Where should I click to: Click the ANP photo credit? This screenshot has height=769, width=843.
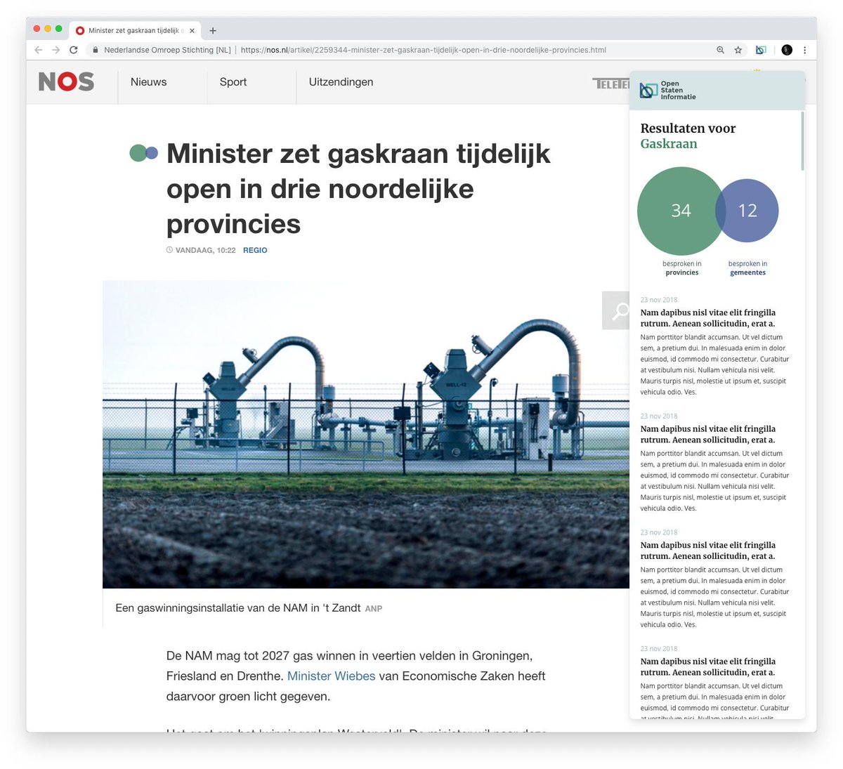[374, 609]
